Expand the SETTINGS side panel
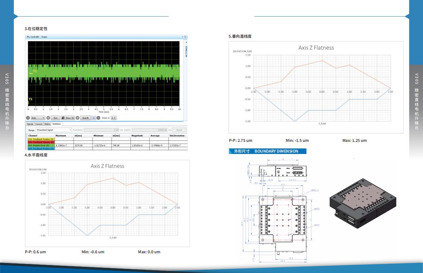The width and height of the screenshot is (423, 273). [x=186, y=51]
